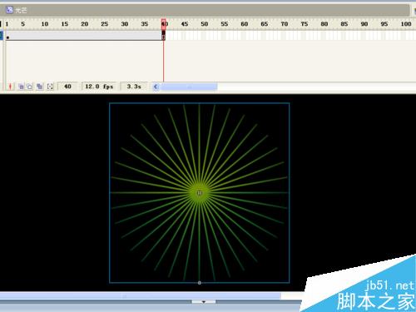The image size is (416, 312).
Task: Click the sunburst center registration point
Action: pyautogui.click(x=200, y=193)
